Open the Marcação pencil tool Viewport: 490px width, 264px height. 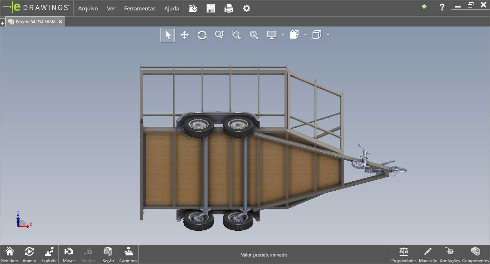coord(428,254)
